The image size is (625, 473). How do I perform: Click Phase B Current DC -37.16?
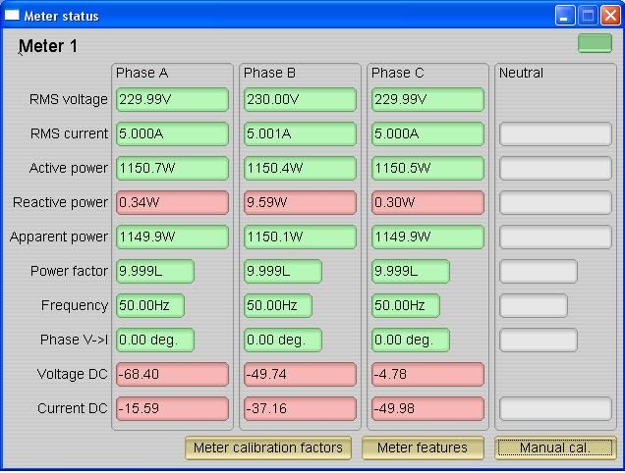(x=300, y=408)
